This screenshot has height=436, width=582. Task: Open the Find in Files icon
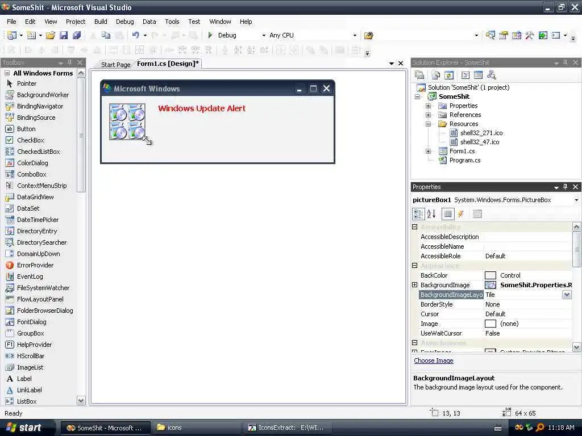(368, 35)
